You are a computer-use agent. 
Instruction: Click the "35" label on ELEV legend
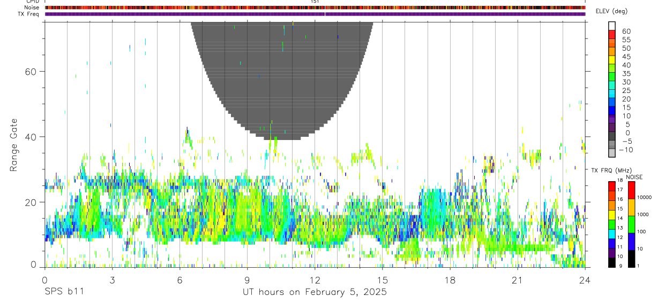[626, 74]
